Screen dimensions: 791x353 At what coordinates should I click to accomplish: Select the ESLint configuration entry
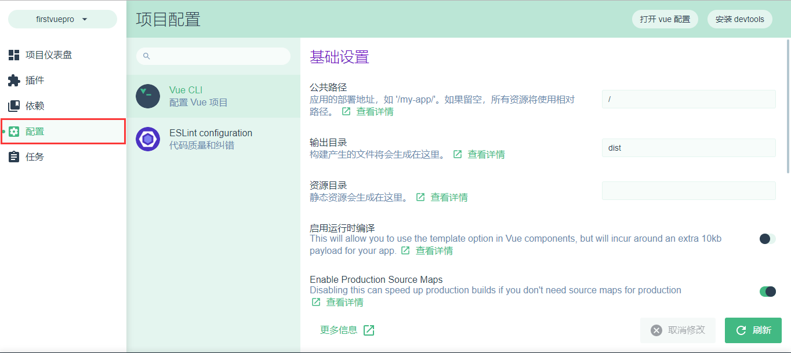(213, 139)
